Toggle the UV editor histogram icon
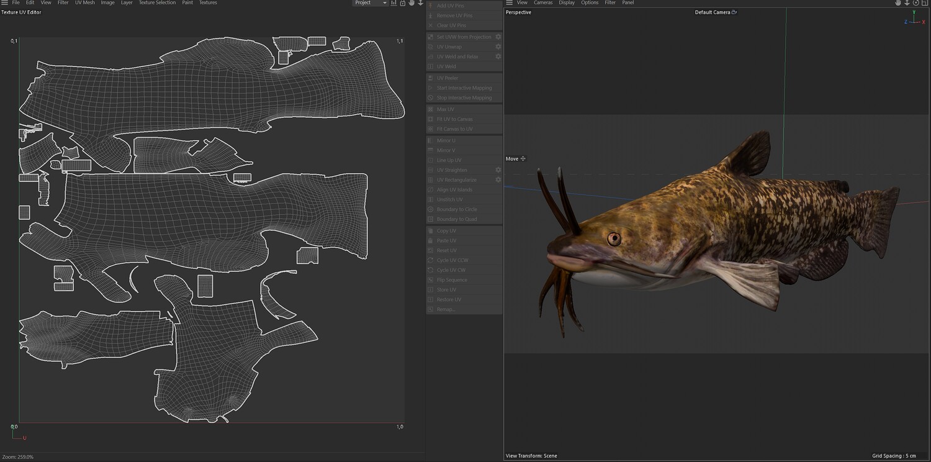The image size is (931, 462). (394, 3)
